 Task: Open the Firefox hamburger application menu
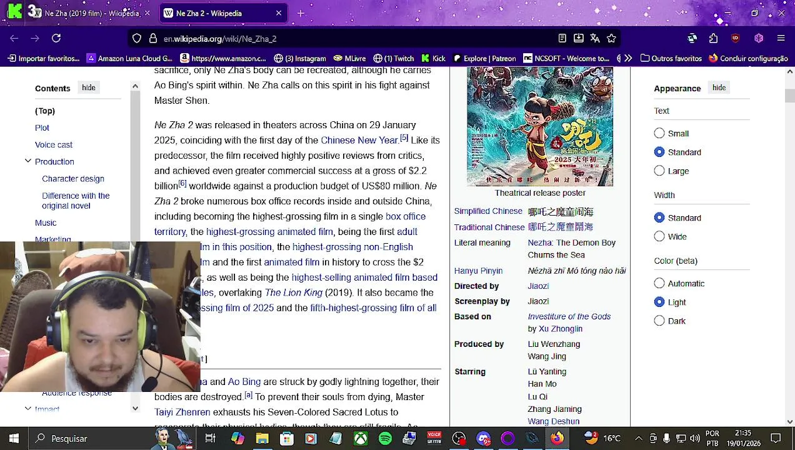(x=781, y=38)
